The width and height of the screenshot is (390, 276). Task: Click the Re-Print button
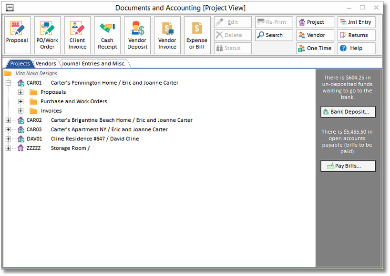pos(274,22)
